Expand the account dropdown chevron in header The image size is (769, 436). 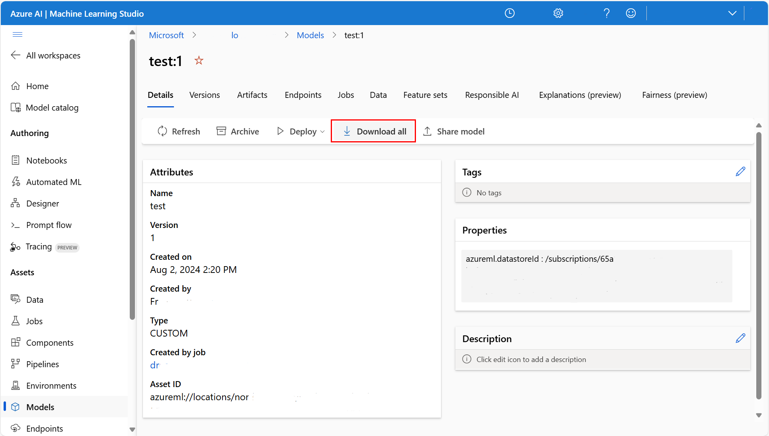tap(732, 13)
